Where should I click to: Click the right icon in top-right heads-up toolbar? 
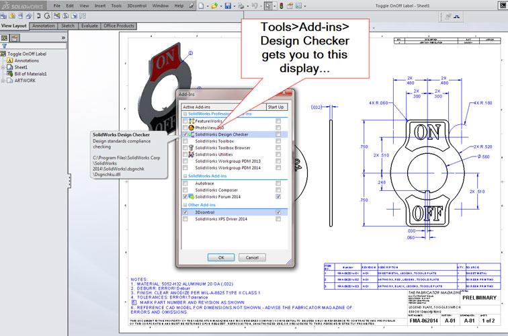(457, 16)
